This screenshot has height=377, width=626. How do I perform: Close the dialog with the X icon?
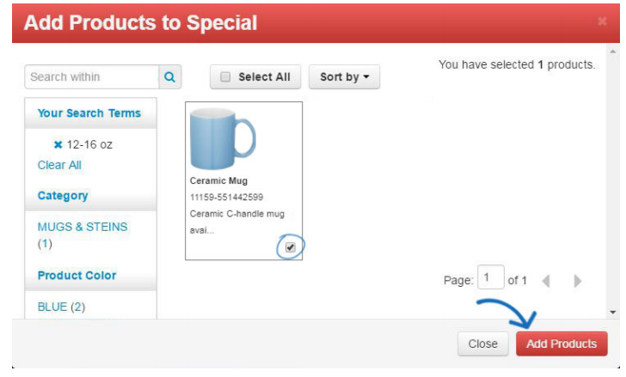602,21
